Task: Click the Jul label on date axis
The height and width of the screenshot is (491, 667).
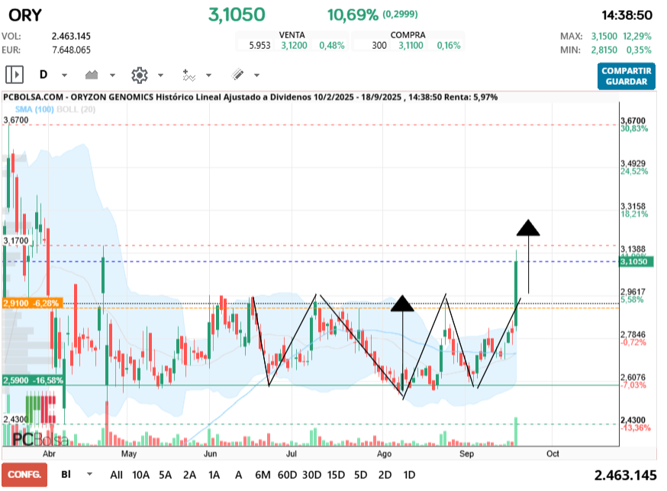Action: click(x=291, y=454)
